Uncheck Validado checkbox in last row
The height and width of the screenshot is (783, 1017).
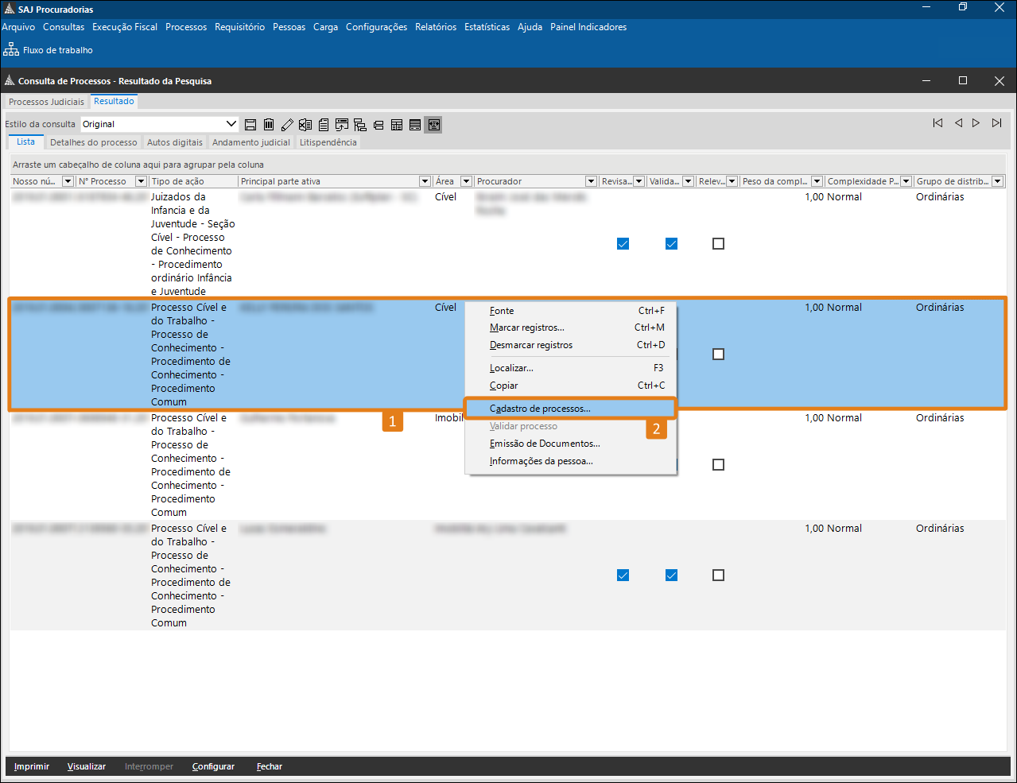point(671,576)
